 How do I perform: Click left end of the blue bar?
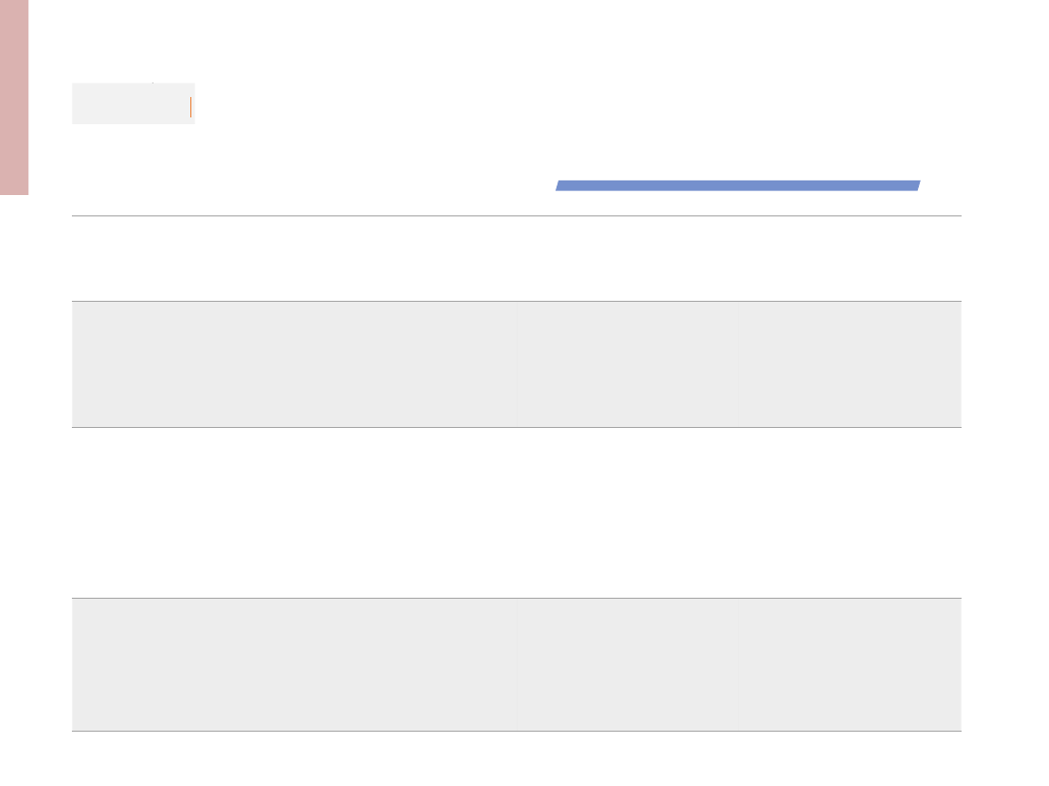559,185
